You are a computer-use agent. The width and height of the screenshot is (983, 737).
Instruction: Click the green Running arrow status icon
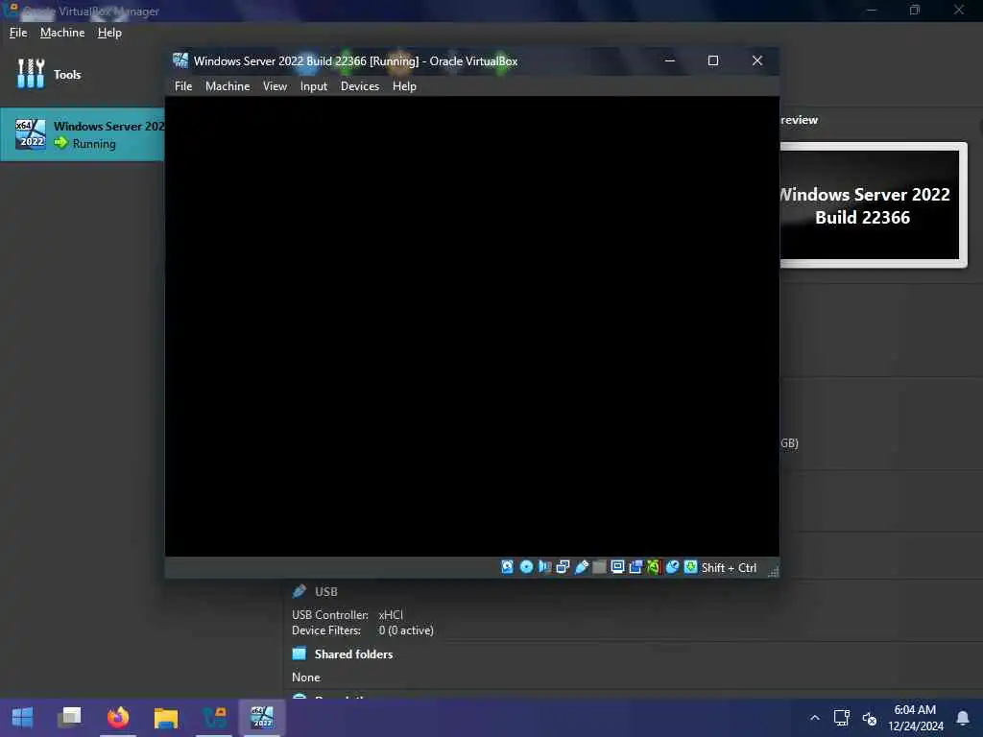(60, 143)
